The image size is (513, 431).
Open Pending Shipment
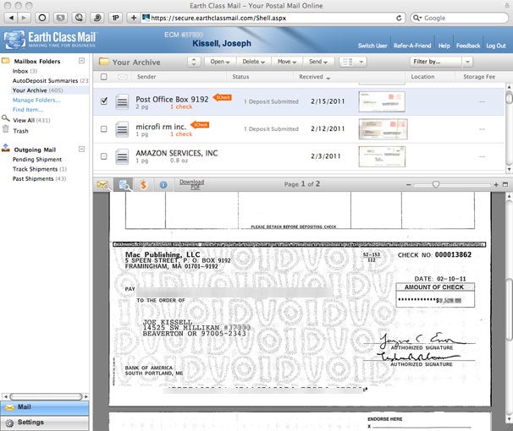(x=37, y=160)
